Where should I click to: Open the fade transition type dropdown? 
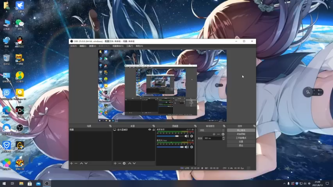tap(212, 130)
